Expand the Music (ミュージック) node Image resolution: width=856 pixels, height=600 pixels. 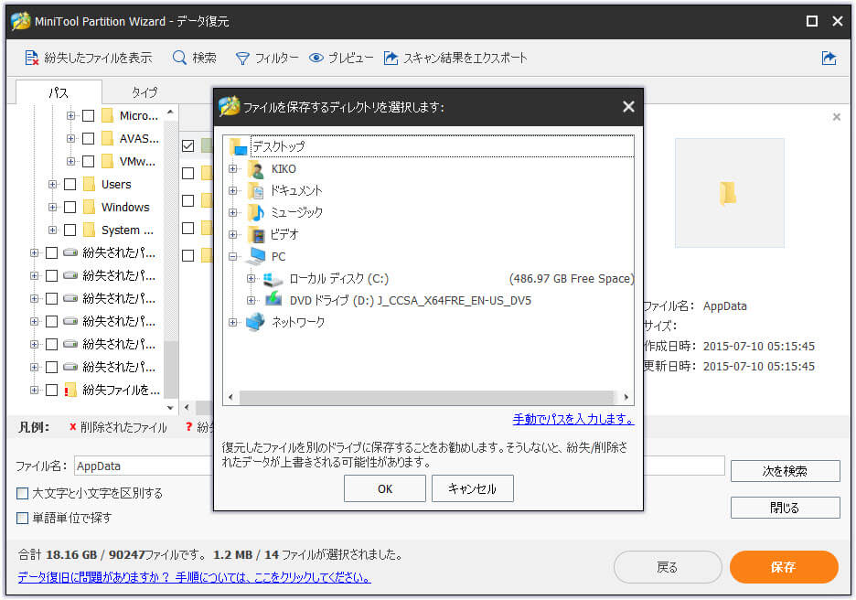click(x=233, y=213)
